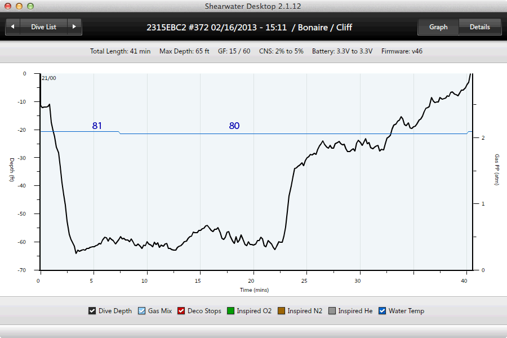This screenshot has width=507, height=338.
Task: Toggle the Gas Mix checkbox
Action: pos(142,311)
